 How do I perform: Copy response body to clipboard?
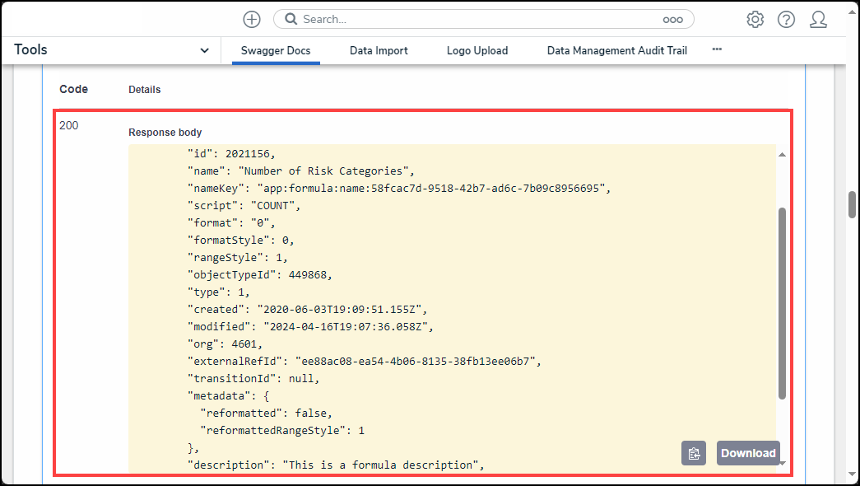[x=694, y=453]
